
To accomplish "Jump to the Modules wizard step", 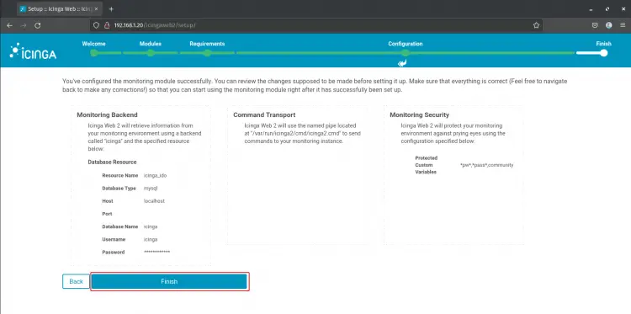I will 151,44.
